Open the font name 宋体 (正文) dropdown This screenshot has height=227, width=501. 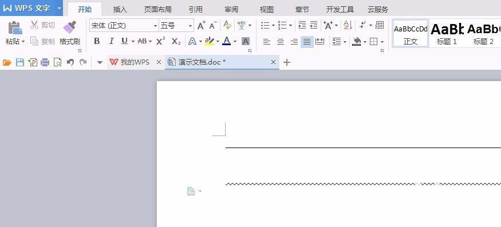click(156, 26)
